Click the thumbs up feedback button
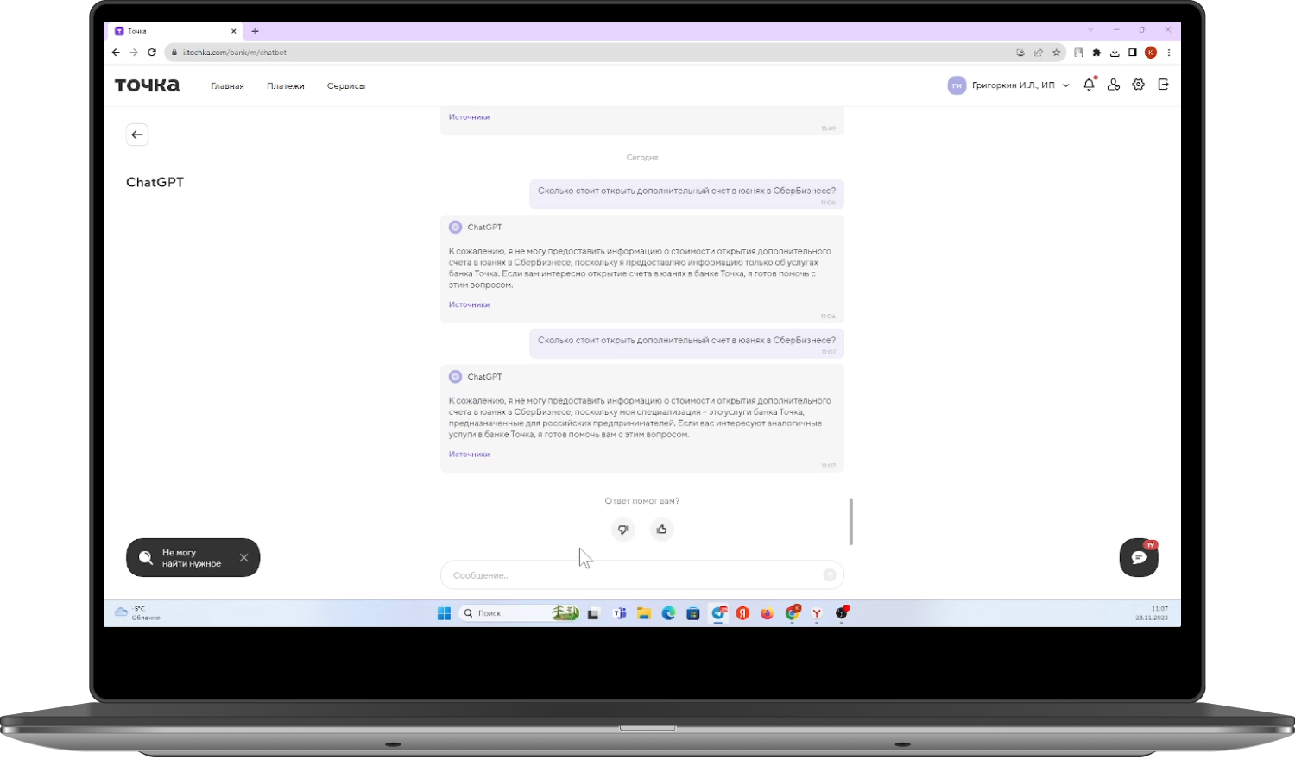 [661, 530]
